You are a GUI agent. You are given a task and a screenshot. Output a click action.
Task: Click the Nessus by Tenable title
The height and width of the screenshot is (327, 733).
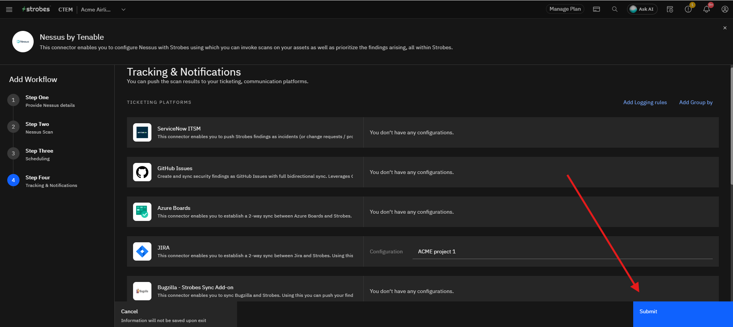click(72, 37)
